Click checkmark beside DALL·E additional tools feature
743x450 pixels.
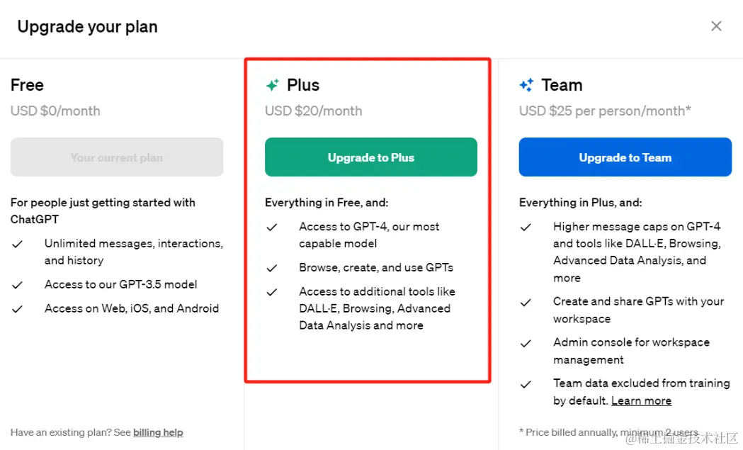click(272, 292)
